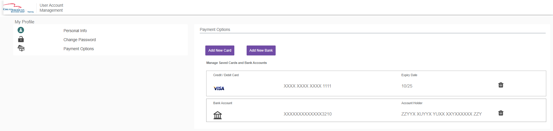Click the bank account number ending 3210
Image resolution: width=553 pixels, height=131 pixels.
308,114
